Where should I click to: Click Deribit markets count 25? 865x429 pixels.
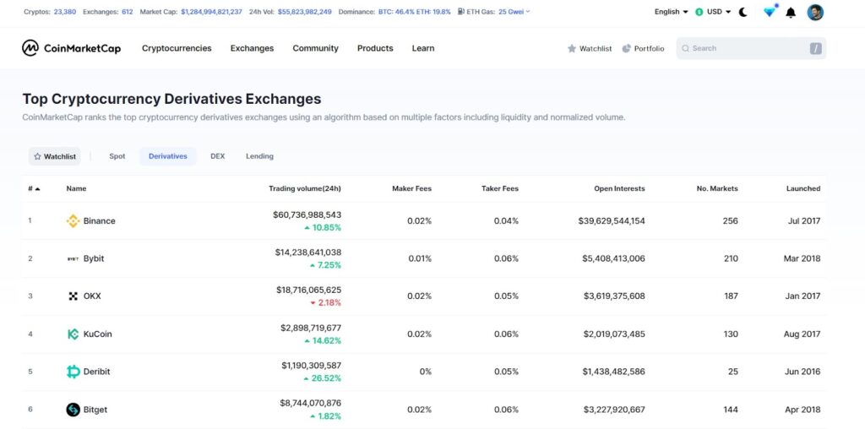pyautogui.click(x=732, y=372)
